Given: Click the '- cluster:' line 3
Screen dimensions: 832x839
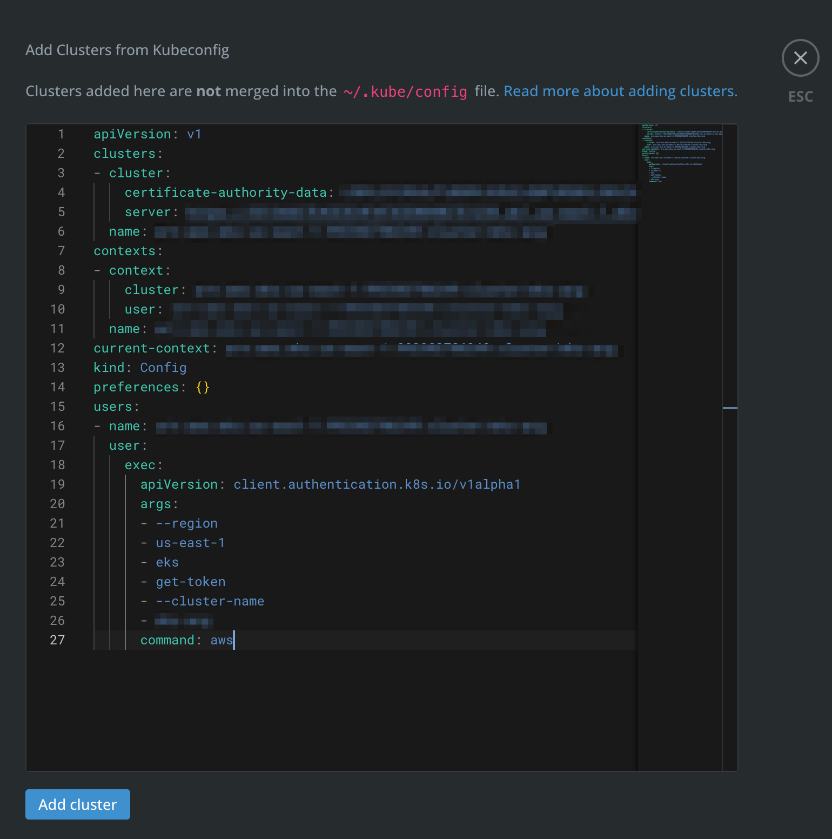Looking at the screenshot, I should (132, 173).
